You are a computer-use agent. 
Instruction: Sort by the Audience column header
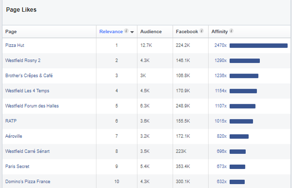(151, 32)
